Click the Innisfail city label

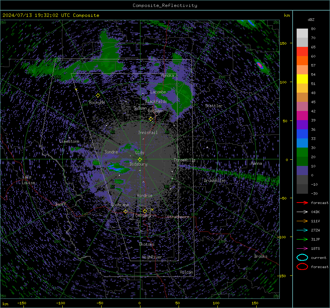click(x=148, y=133)
